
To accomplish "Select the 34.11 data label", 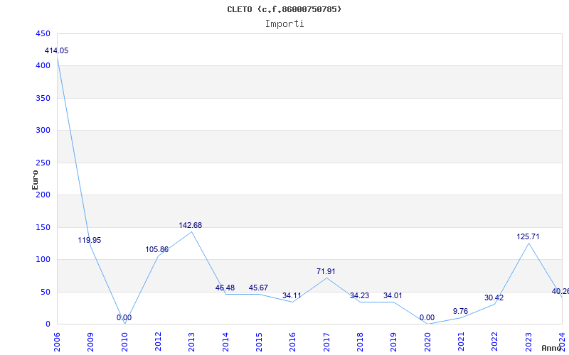I will coord(292,295).
